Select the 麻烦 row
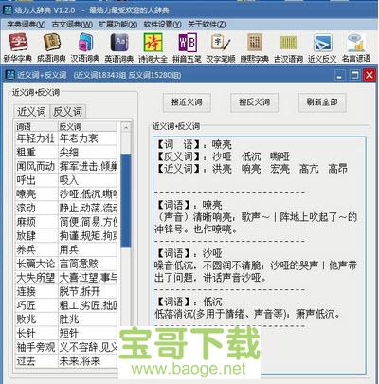Screen dimensions: 379x384 pos(66,222)
